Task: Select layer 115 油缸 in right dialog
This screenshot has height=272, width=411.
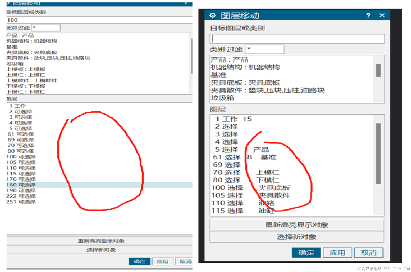Action: [243, 211]
